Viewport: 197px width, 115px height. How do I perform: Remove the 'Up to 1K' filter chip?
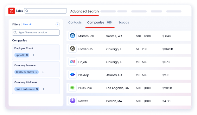27,55
